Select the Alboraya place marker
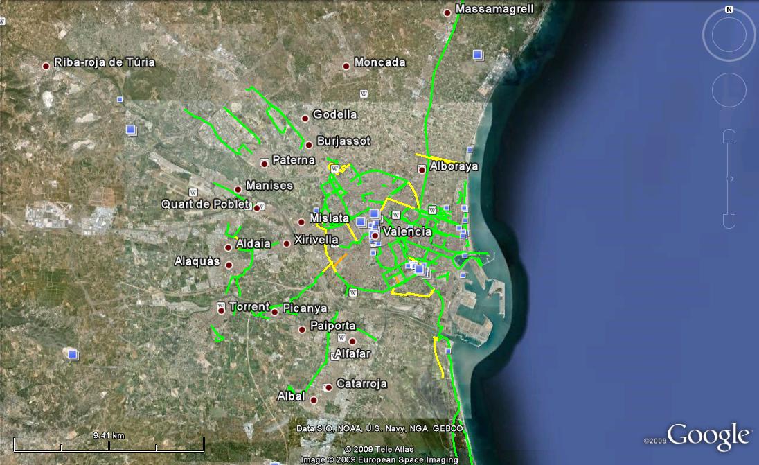 pos(422,169)
